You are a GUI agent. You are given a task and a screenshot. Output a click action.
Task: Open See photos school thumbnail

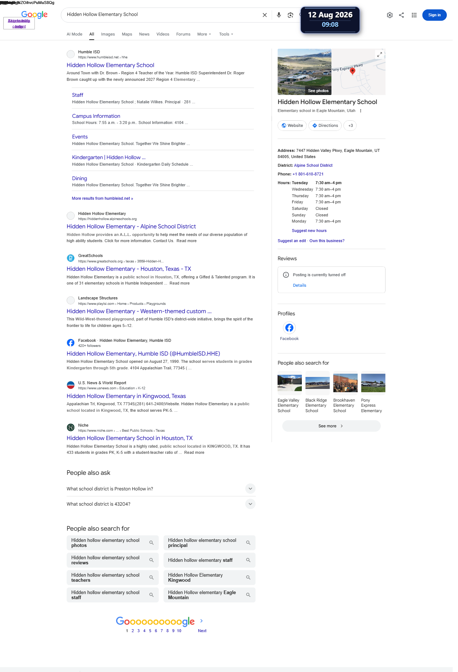(304, 72)
